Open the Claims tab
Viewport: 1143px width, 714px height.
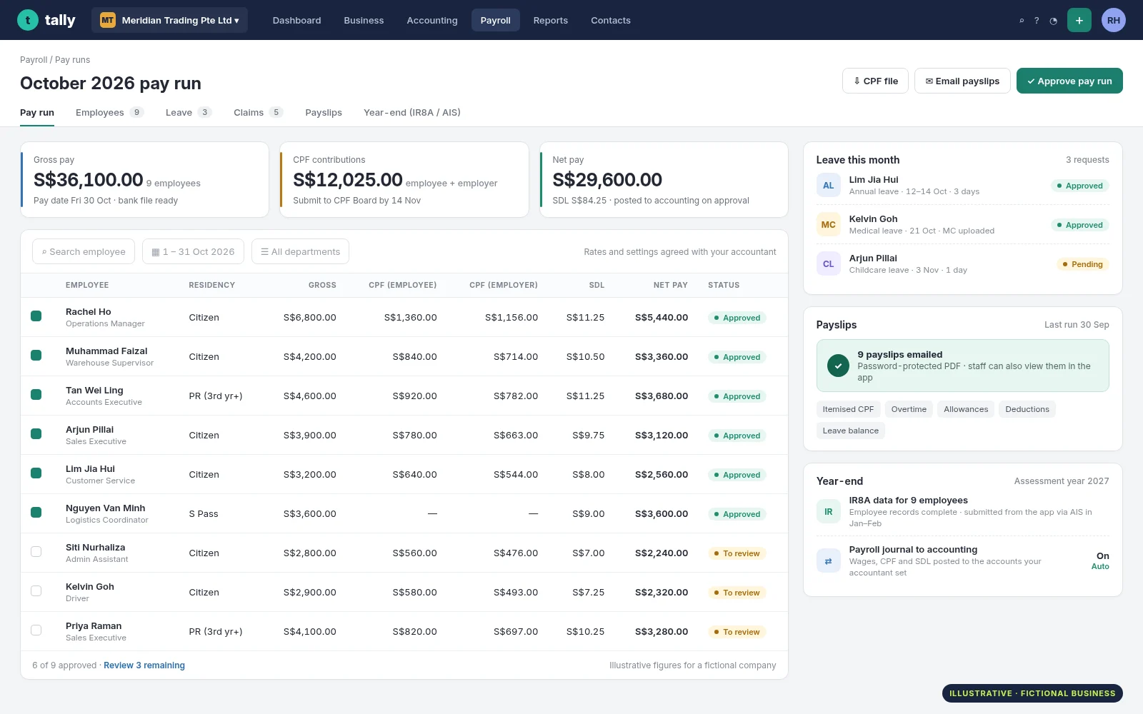[x=258, y=112]
